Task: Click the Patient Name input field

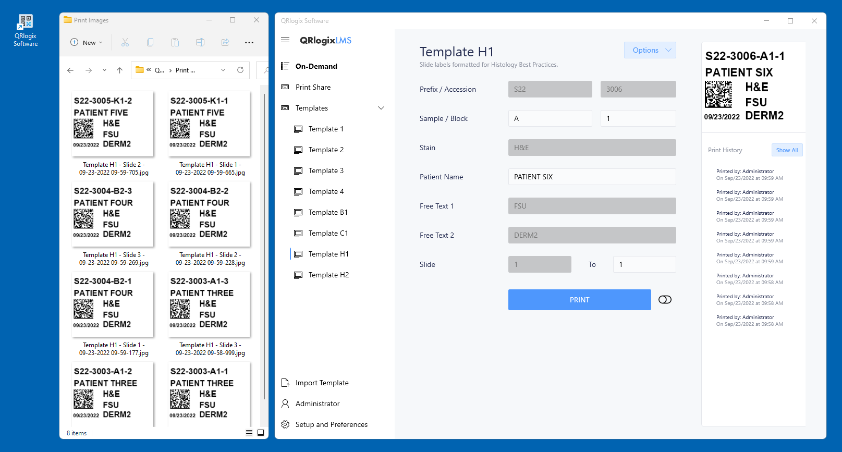Action: (x=592, y=177)
